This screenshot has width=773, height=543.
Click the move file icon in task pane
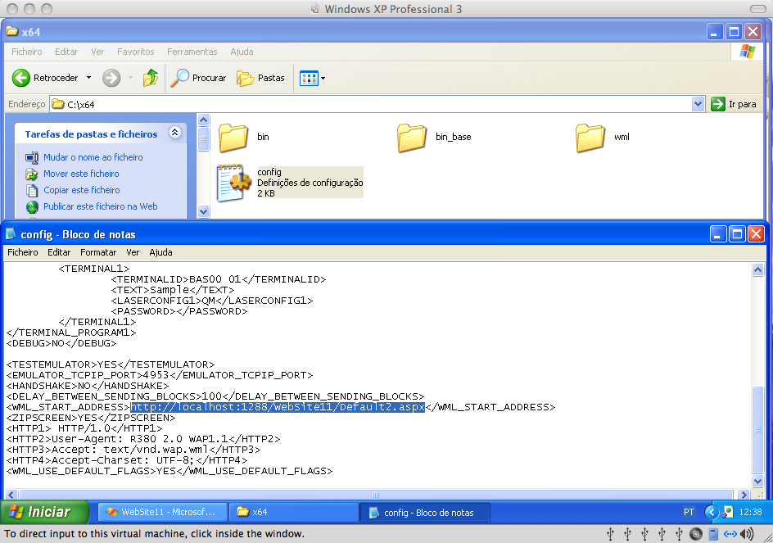point(32,174)
